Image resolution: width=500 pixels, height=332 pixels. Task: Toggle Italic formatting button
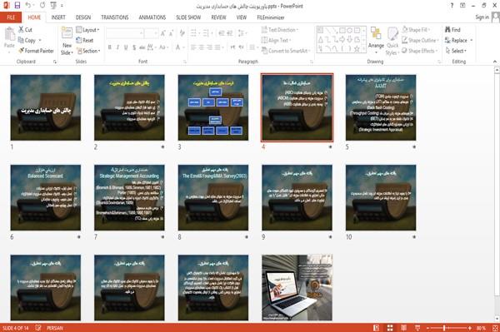[117, 47]
